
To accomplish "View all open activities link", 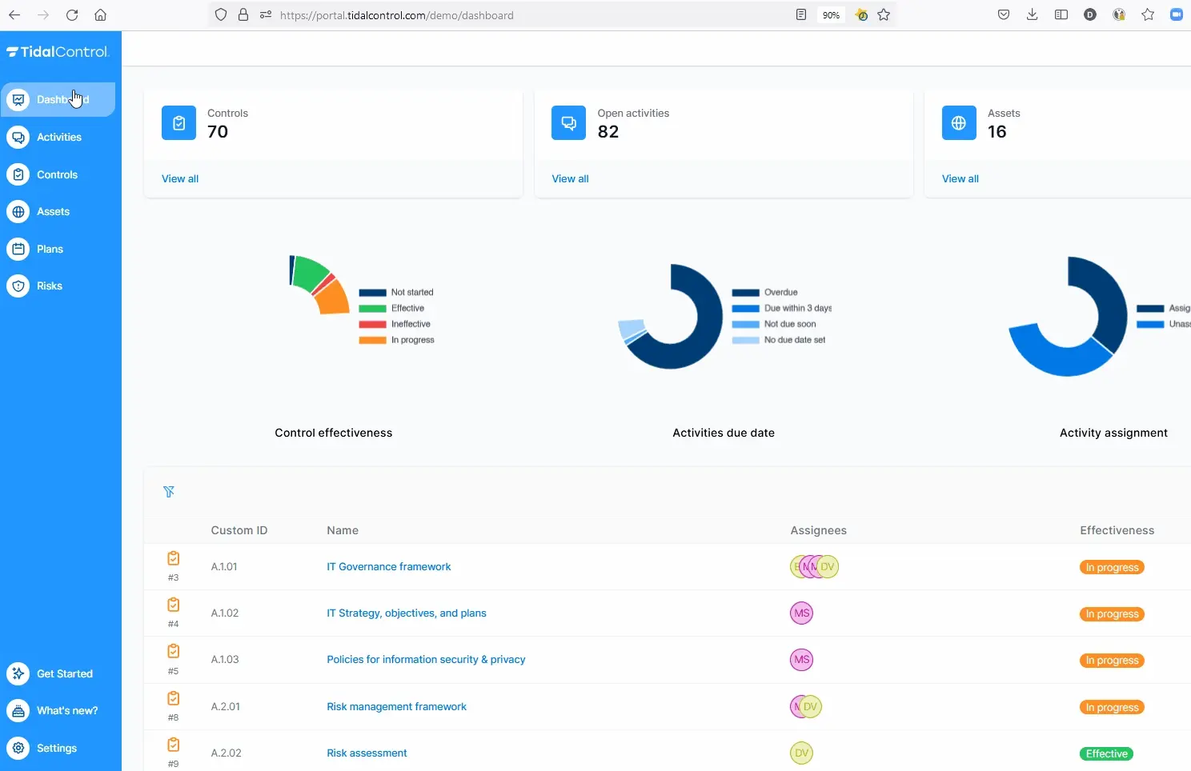I will click(570, 178).
